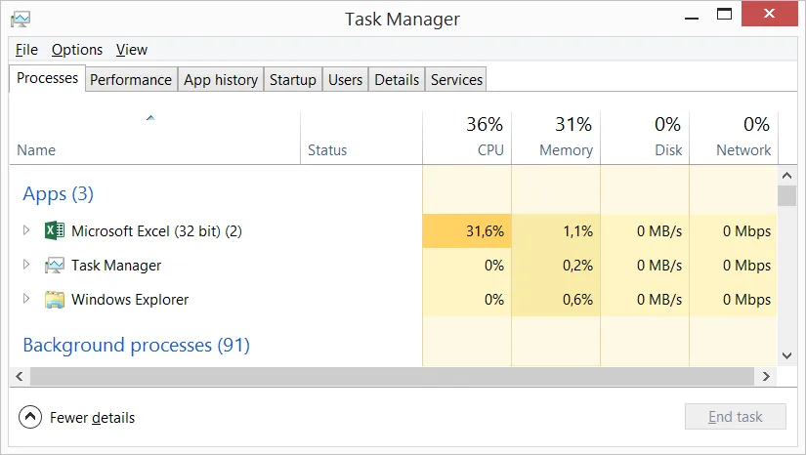This screenshot has width=806, height=455.
Task: Switch to the Startup tab
Action: tap(293, 80)
